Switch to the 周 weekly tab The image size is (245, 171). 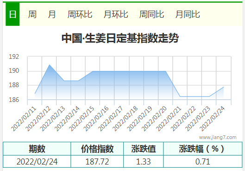click(x=32, y=14)
